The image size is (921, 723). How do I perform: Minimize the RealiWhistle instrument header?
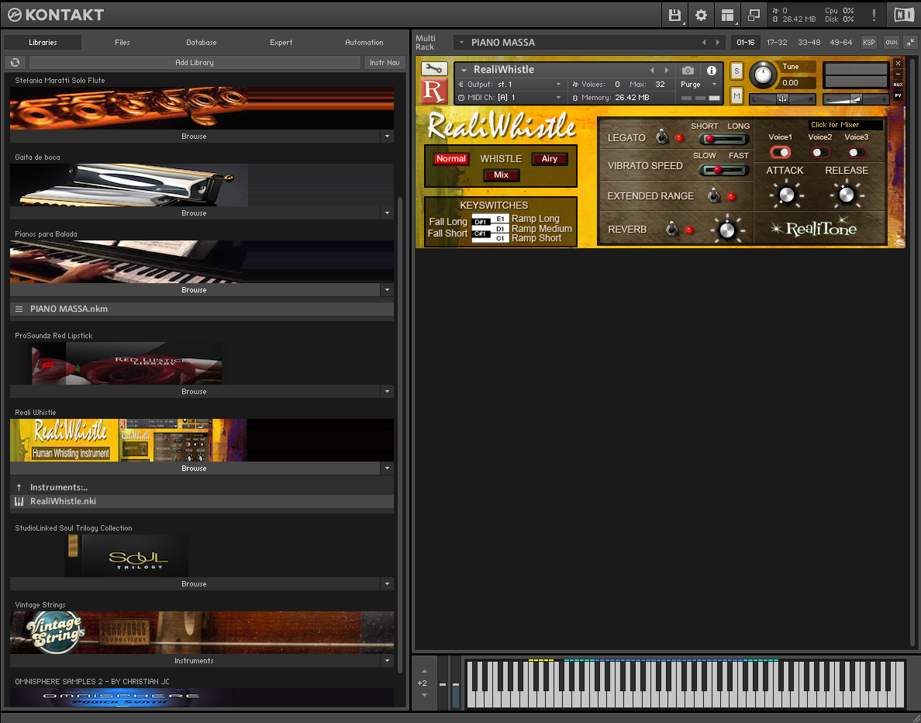click(898, 74)
